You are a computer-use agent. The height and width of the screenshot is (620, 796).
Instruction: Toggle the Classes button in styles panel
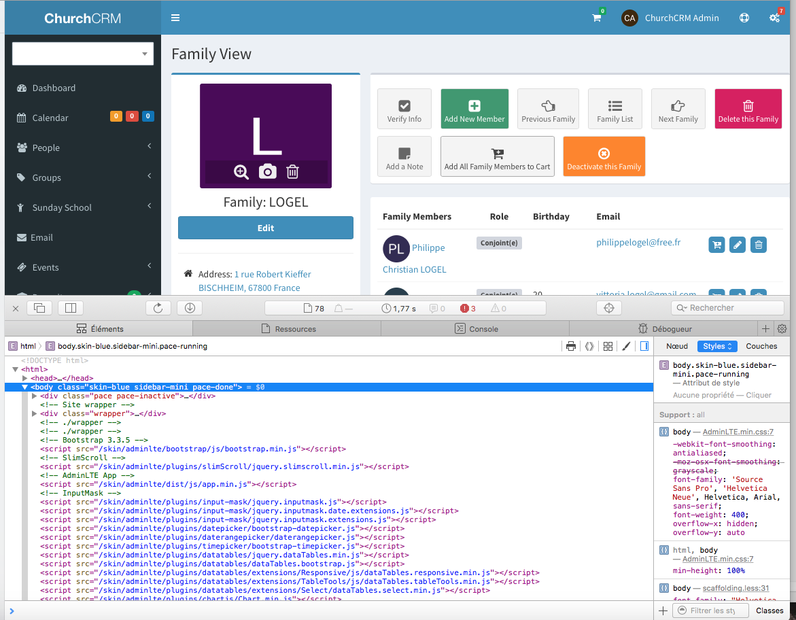click(x=769, y=610)
